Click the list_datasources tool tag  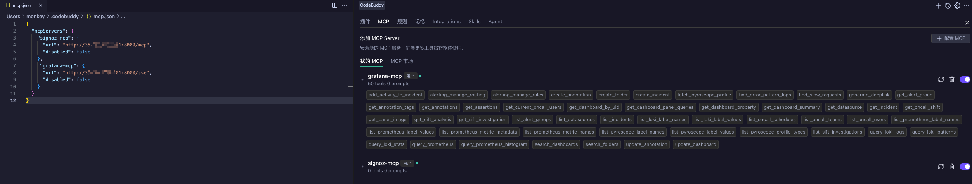[577, 120]
